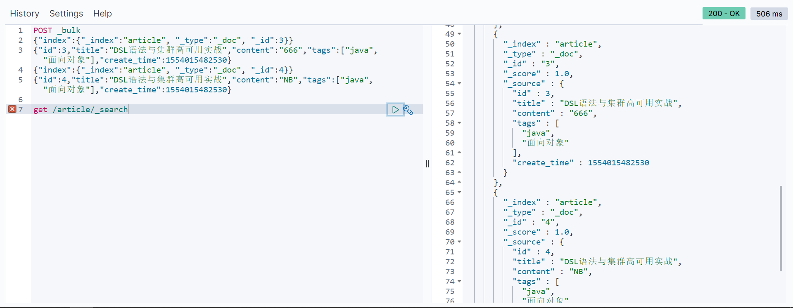Click the '"_id" : "4"' response line
The image size is (793, 308).
pos(531,222)
